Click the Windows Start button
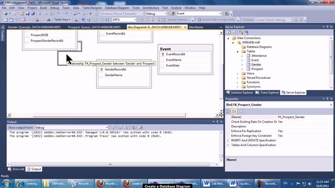 [6, 183]
